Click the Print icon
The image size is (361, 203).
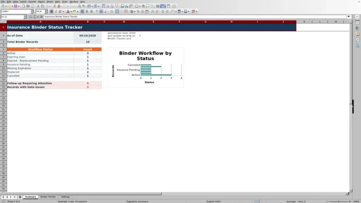click(x=28, y=6)
